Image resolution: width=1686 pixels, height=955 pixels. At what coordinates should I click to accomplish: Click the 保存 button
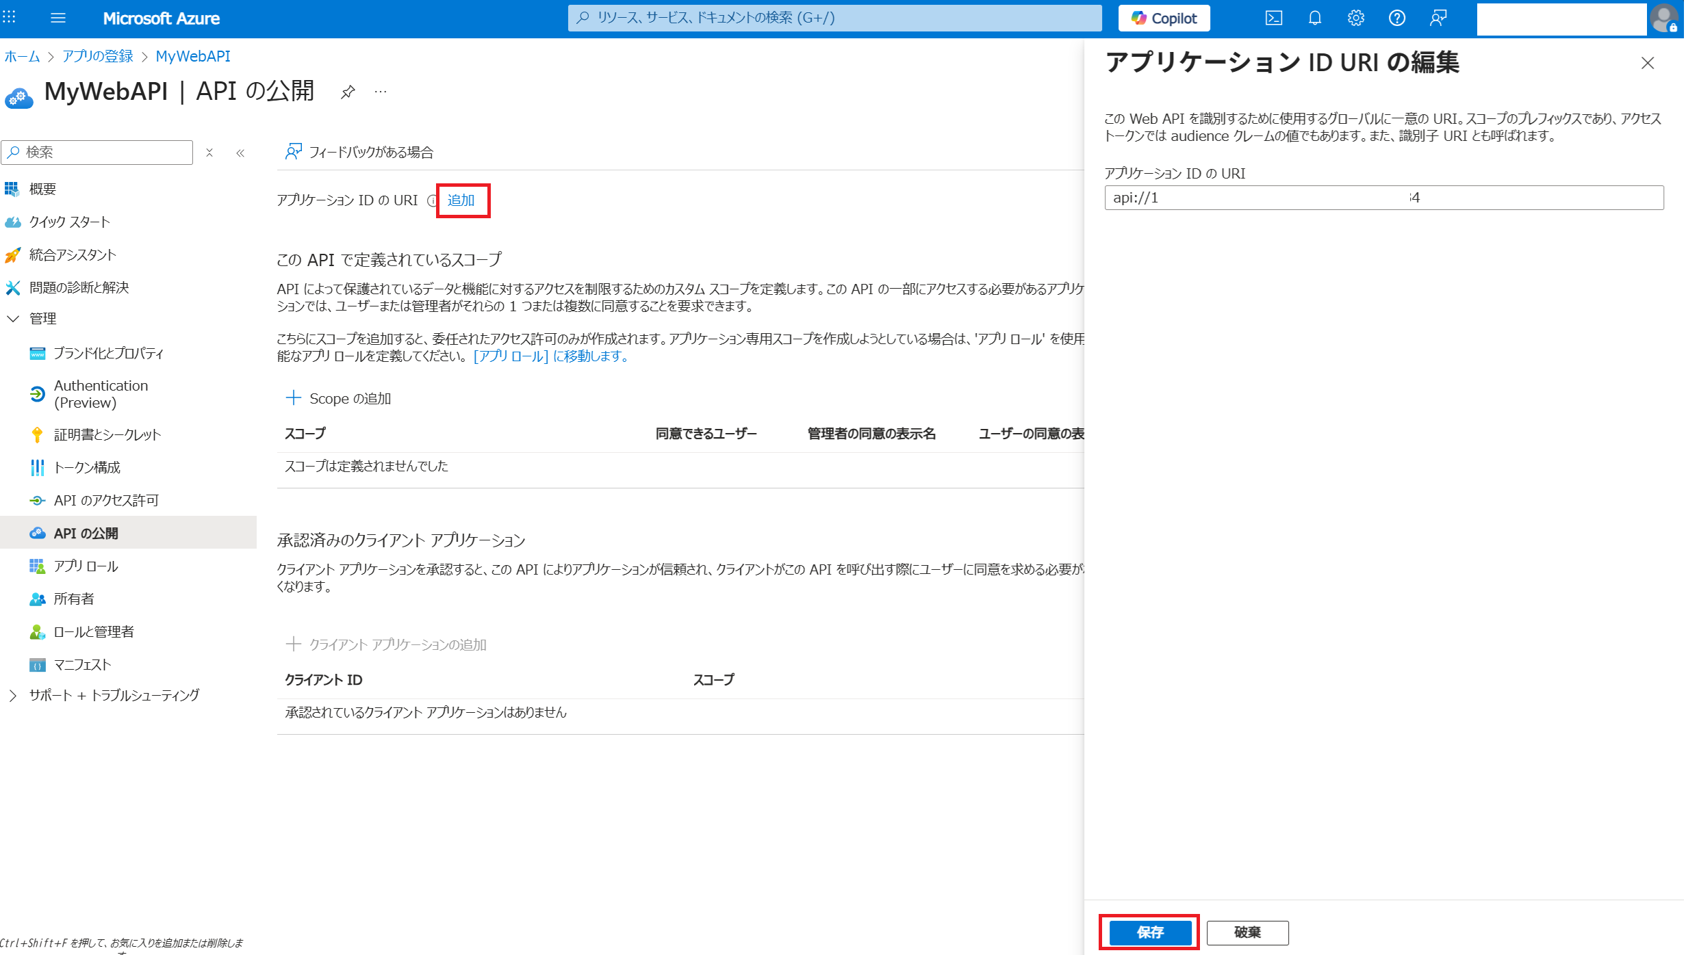tap(1150, 932)
